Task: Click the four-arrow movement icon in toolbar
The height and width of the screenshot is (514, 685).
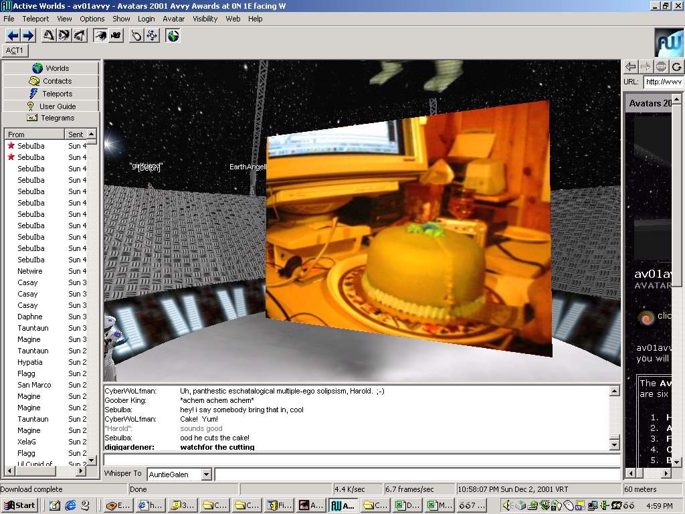Action: [x=153, y=35]
